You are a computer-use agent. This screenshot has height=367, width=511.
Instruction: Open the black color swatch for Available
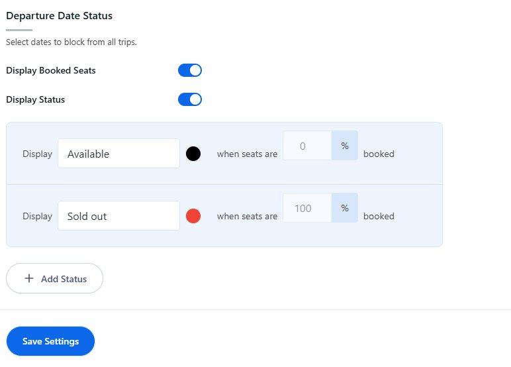point(193,154)
